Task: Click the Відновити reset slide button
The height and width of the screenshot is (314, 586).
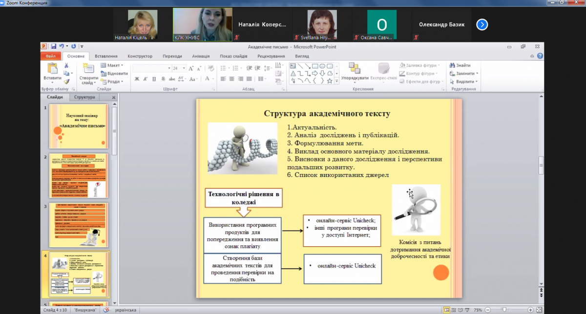Action: [x=114, y=74]
